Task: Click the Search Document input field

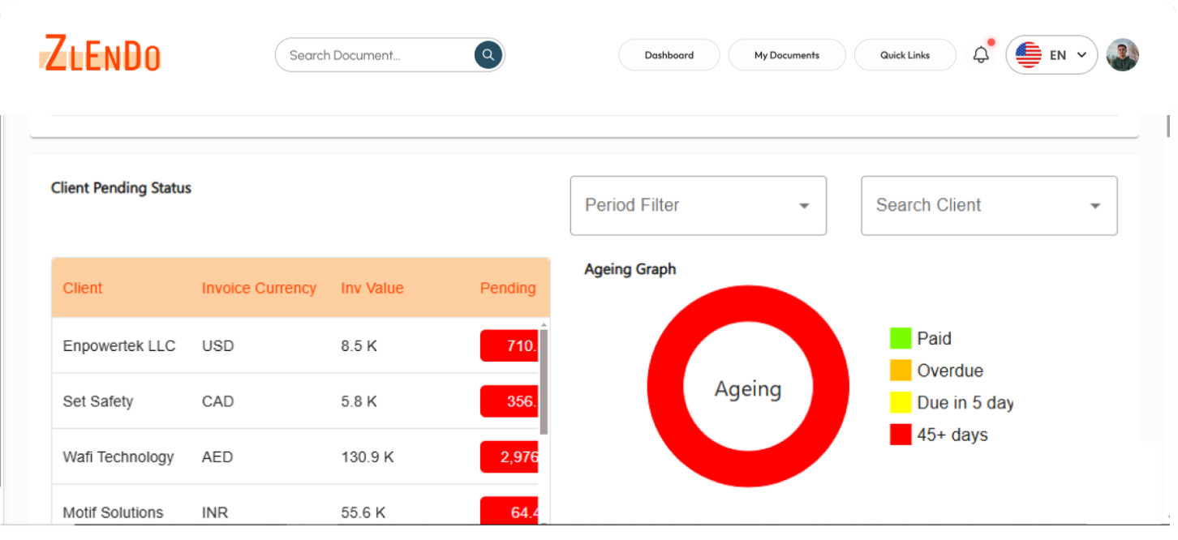Action: pyautogui.click(x=374, y=55)
